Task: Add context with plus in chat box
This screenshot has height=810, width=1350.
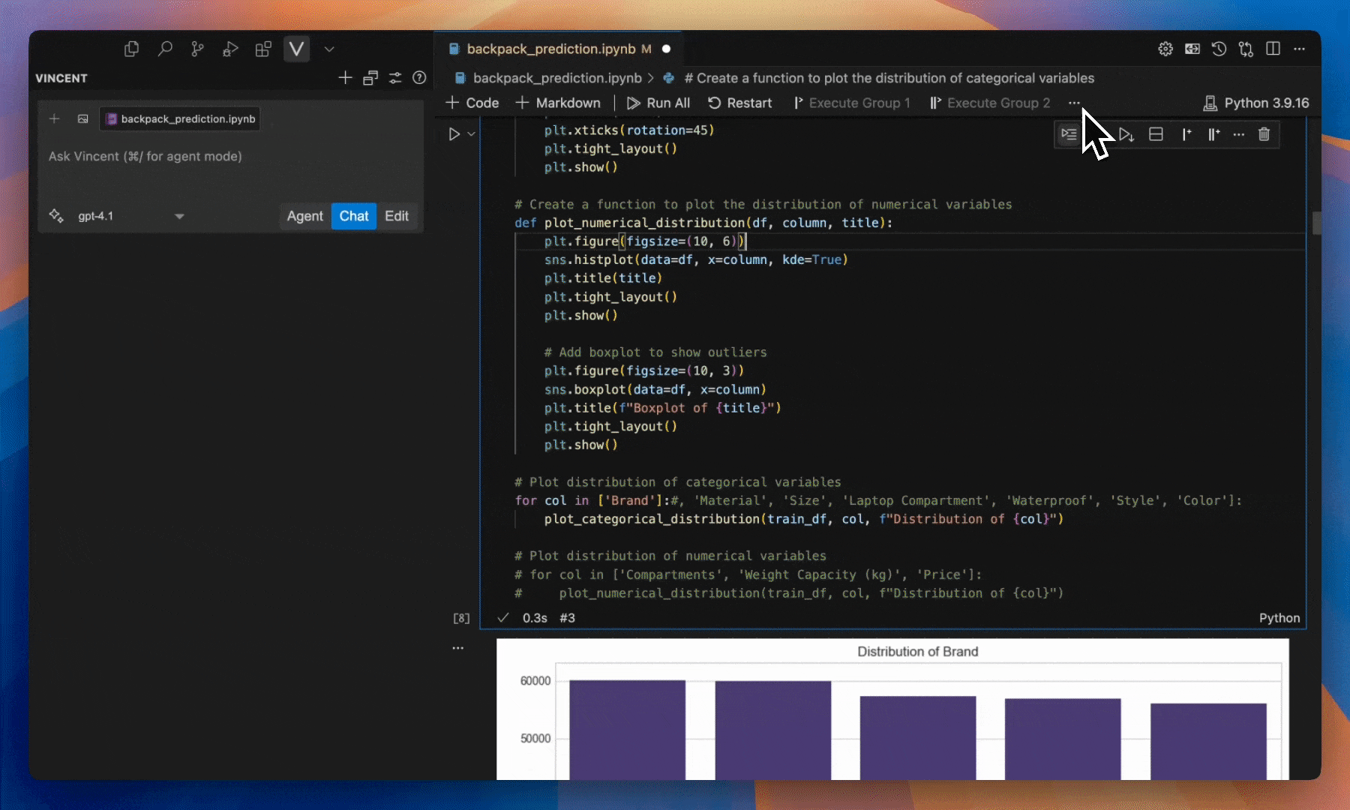Action: tap(54, 118)
